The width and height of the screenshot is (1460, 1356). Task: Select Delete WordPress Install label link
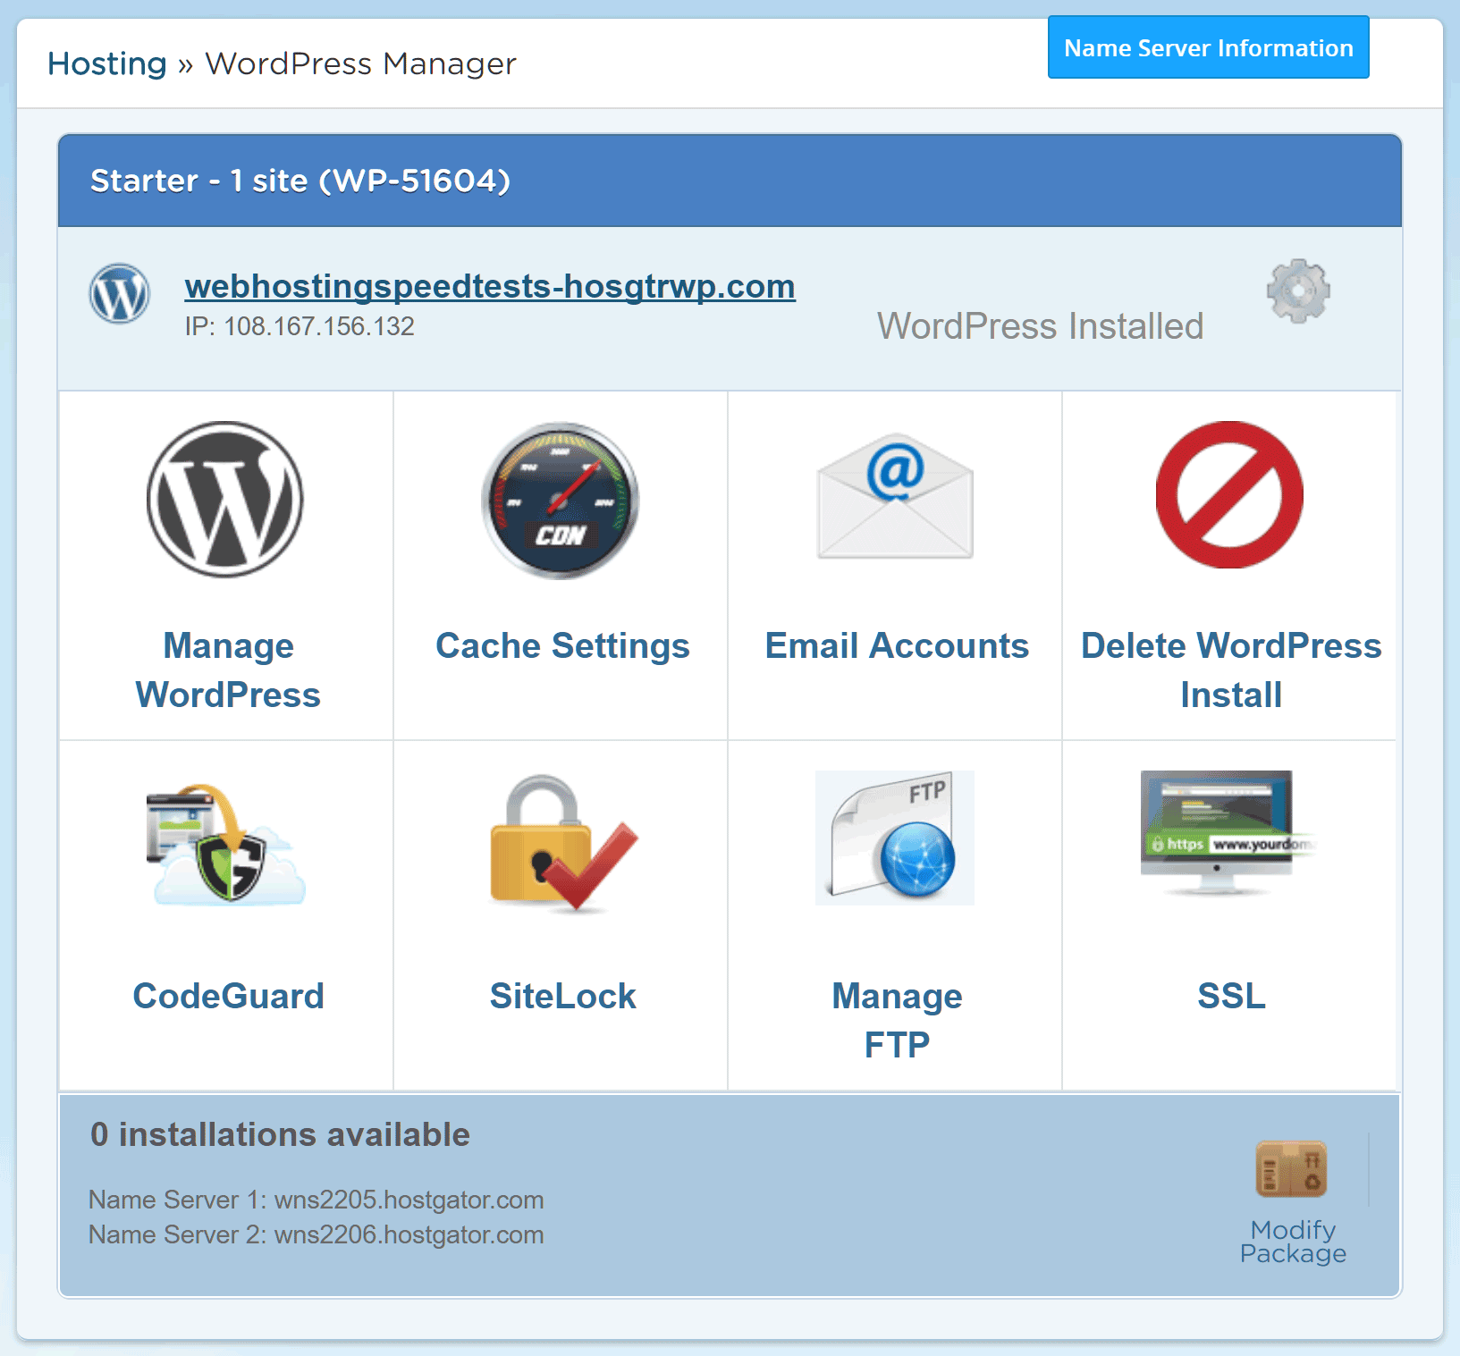[1231, 670]
